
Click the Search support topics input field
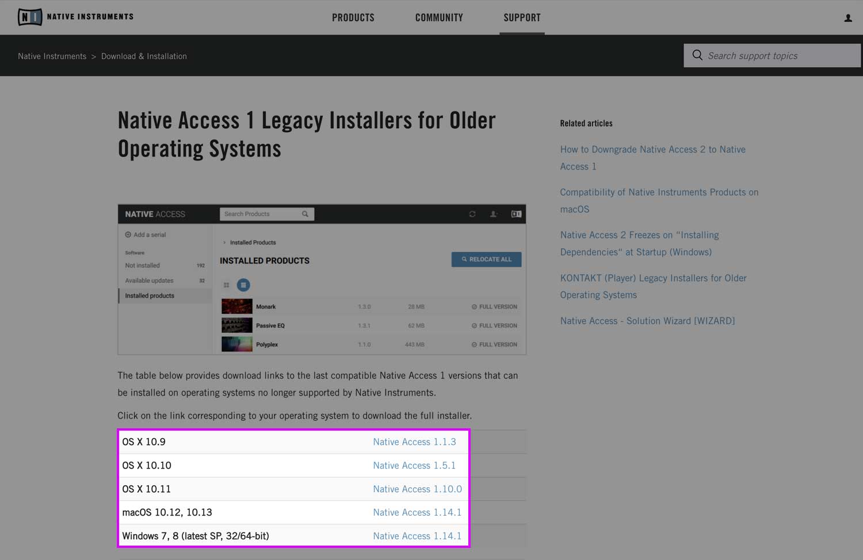point(765,55)
